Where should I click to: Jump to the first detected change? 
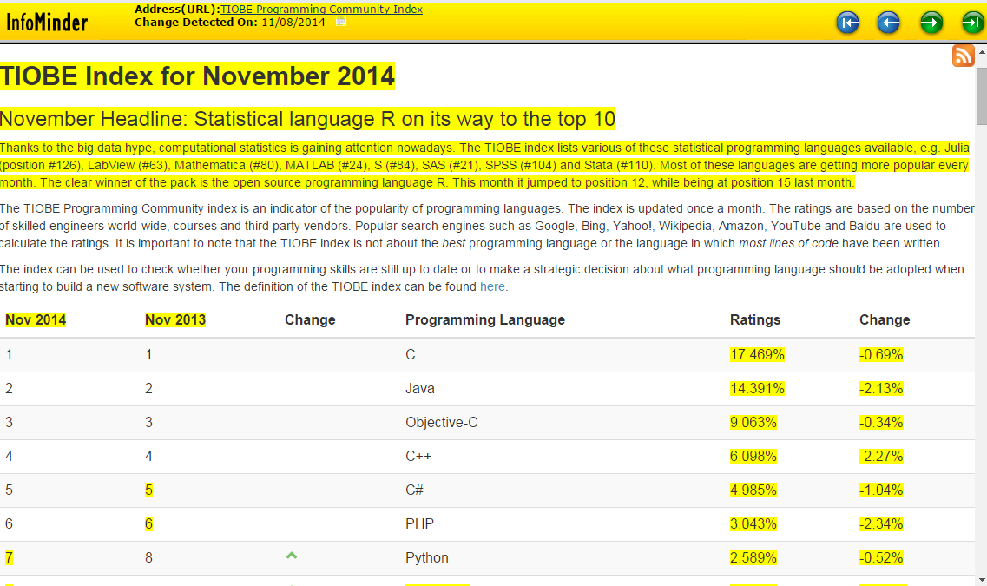pos(848,23)
